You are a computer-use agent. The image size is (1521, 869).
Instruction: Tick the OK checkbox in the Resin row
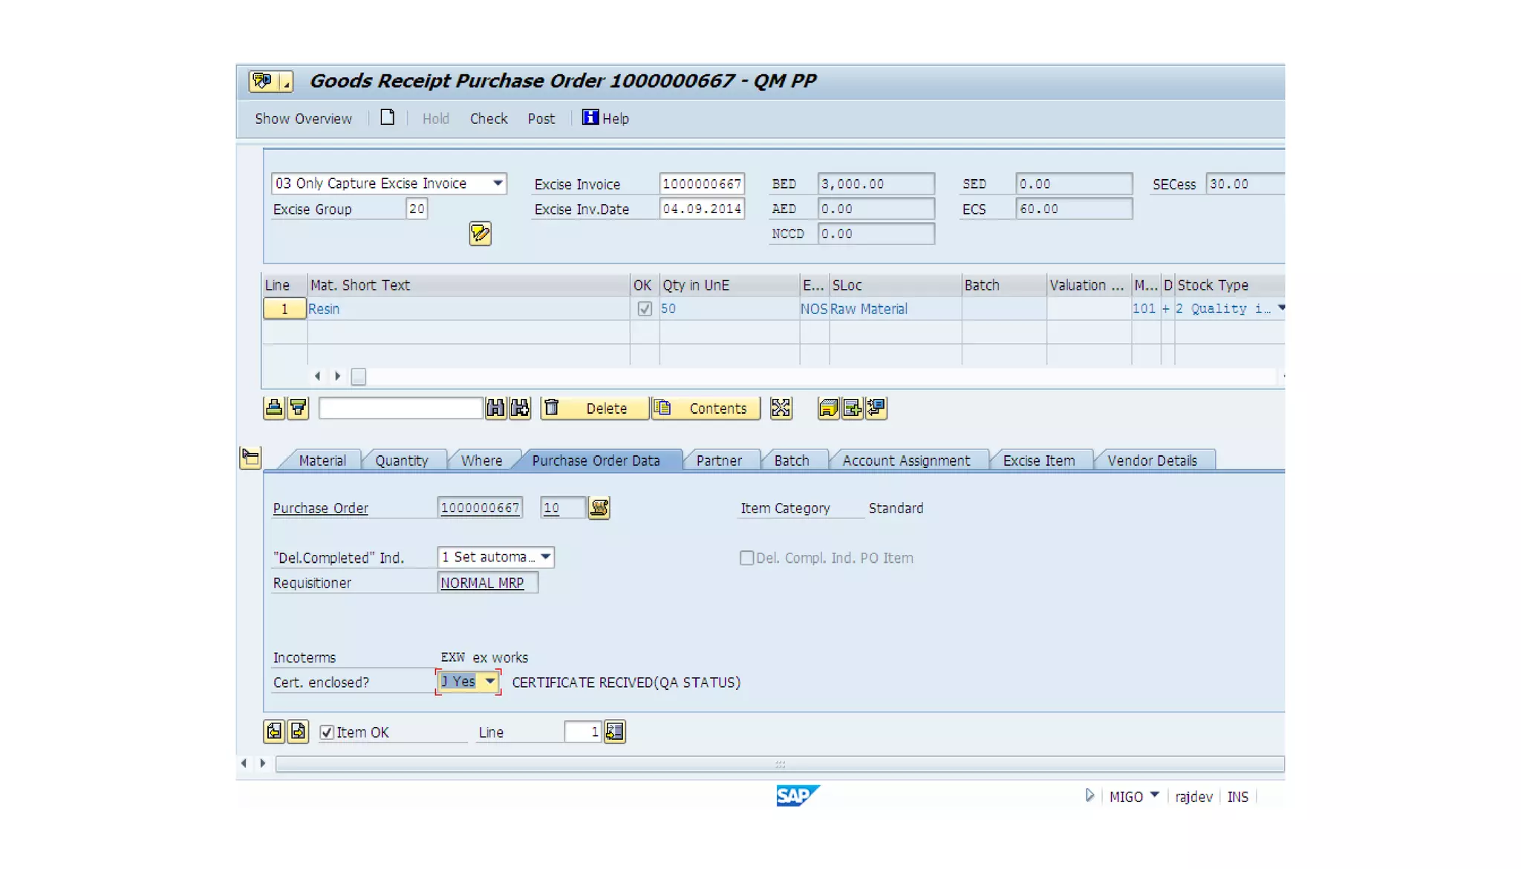tap(645, 309)
